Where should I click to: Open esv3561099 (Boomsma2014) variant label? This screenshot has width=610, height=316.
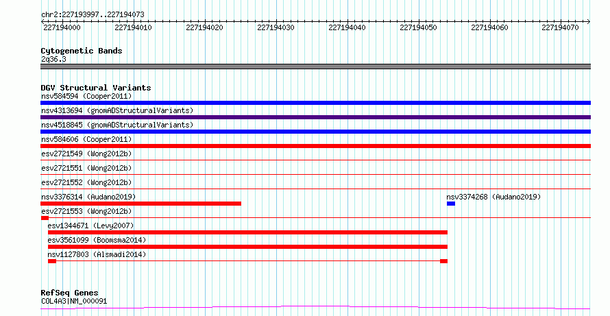point(97,240)
